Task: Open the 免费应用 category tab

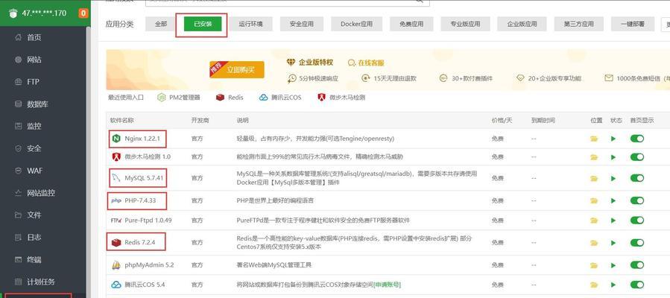Action: [x=411, y=24]
